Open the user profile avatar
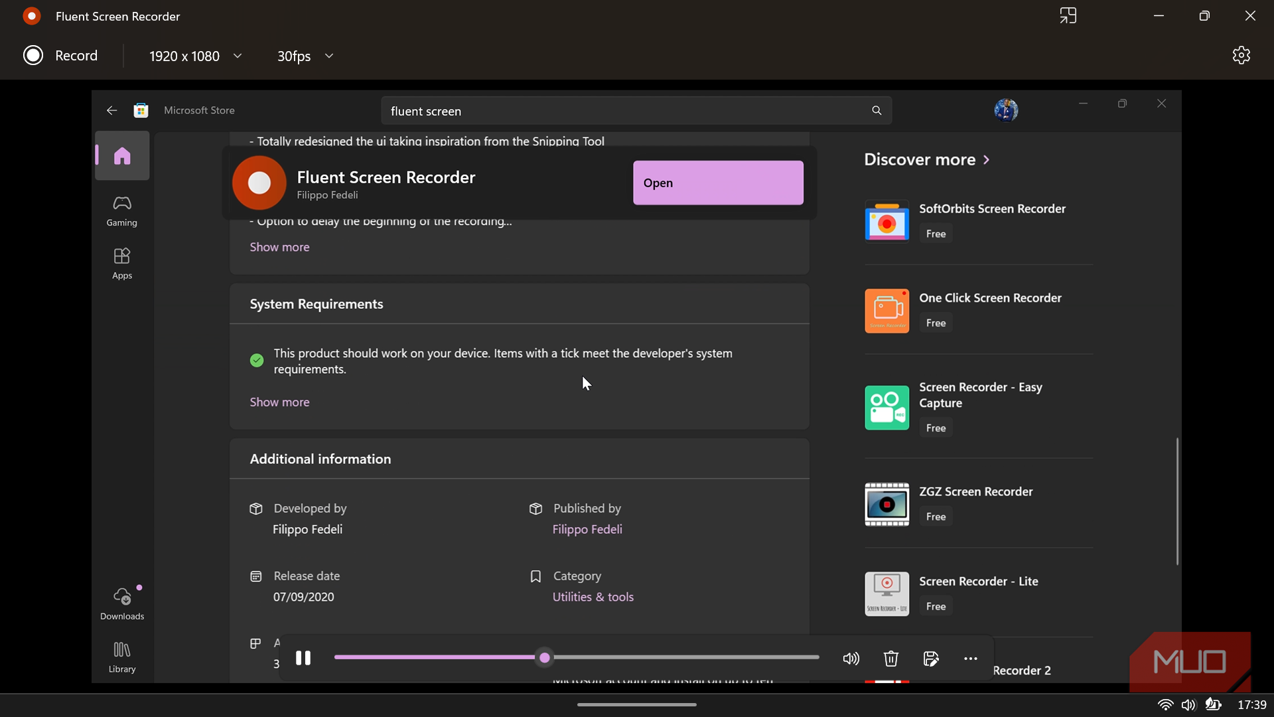 (1006, 110)
